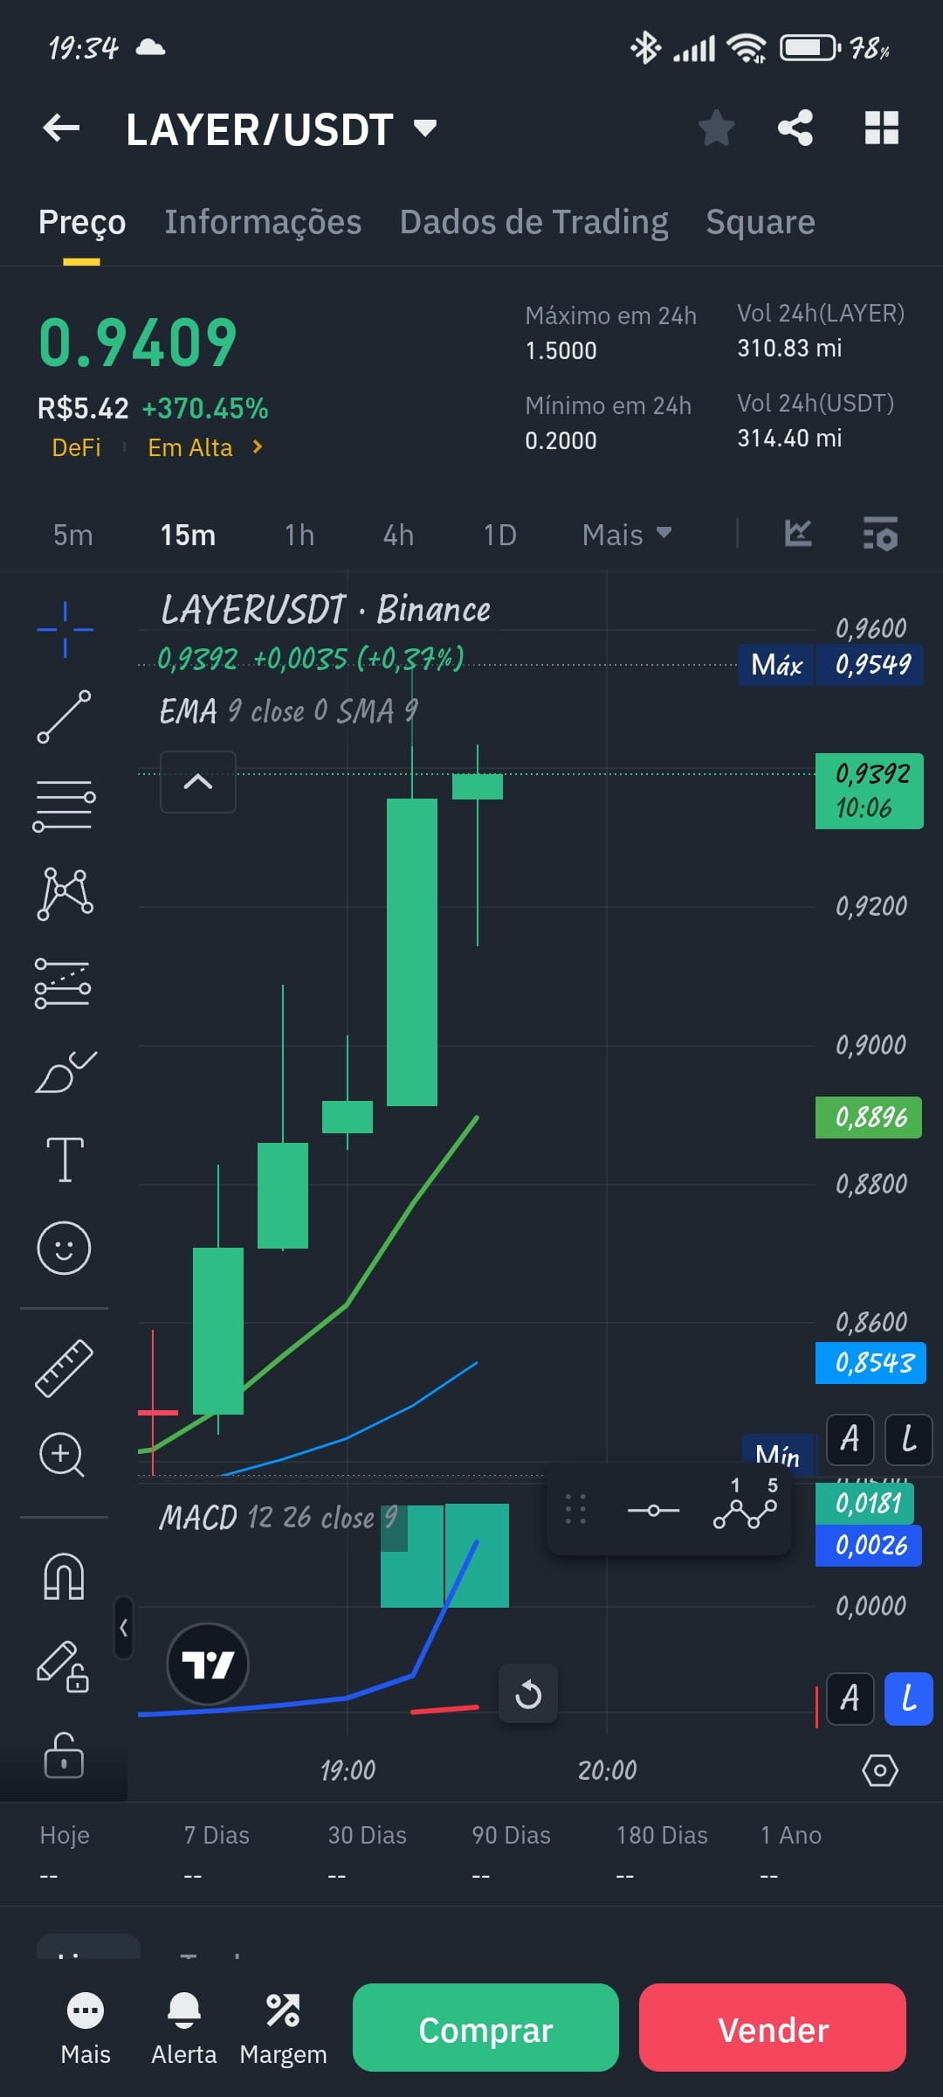The width and height of the screenshot is (943, 2097).
Task: Click the 0,8896 EMA value label
Action: coord(869,1118)
